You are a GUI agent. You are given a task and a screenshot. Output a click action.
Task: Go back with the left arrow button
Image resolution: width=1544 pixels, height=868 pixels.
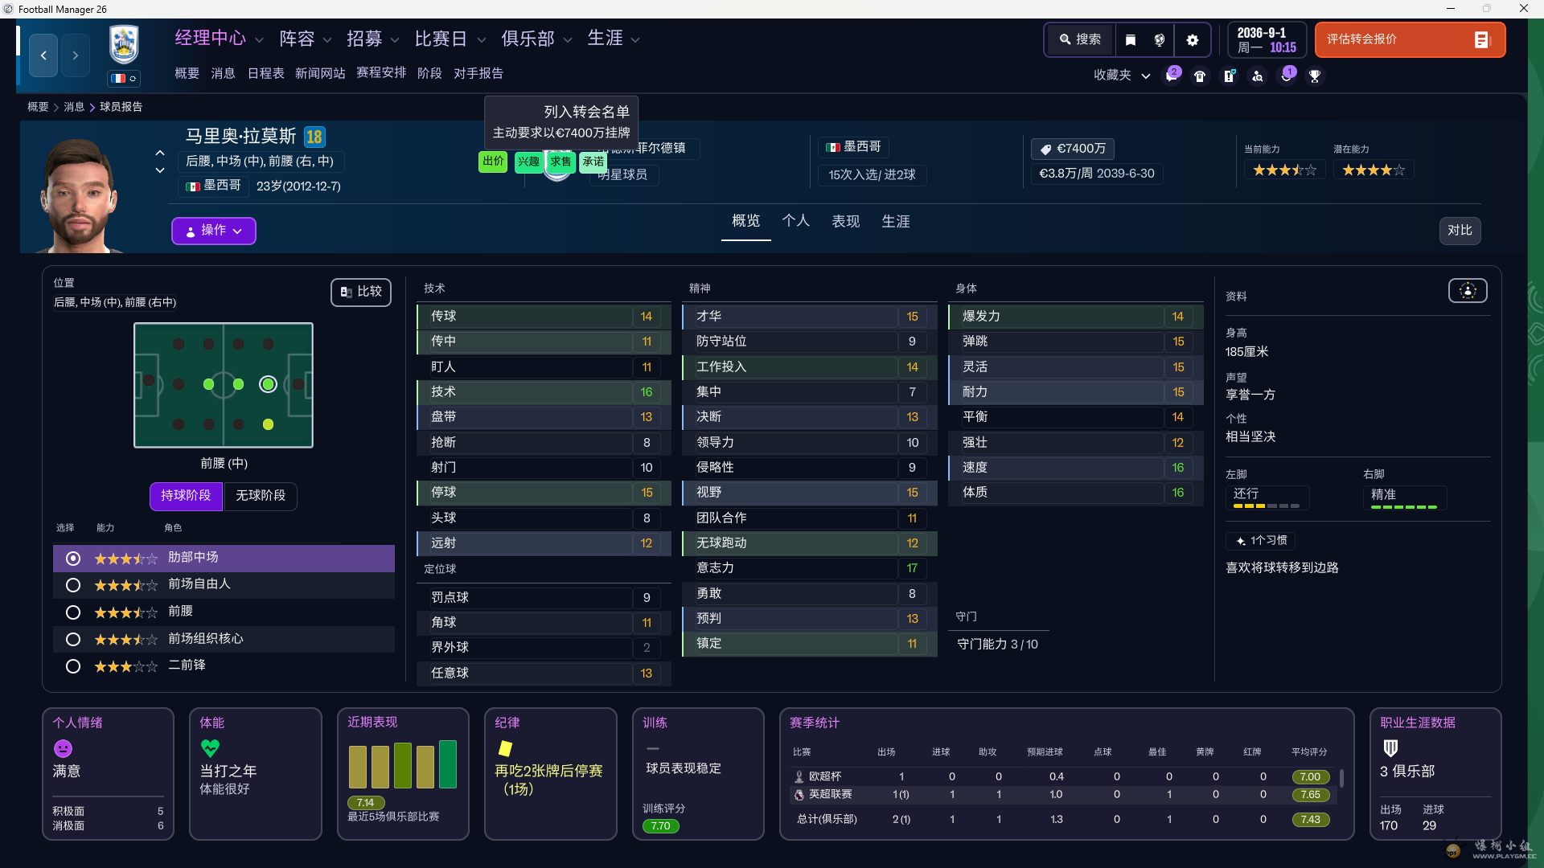43,55
